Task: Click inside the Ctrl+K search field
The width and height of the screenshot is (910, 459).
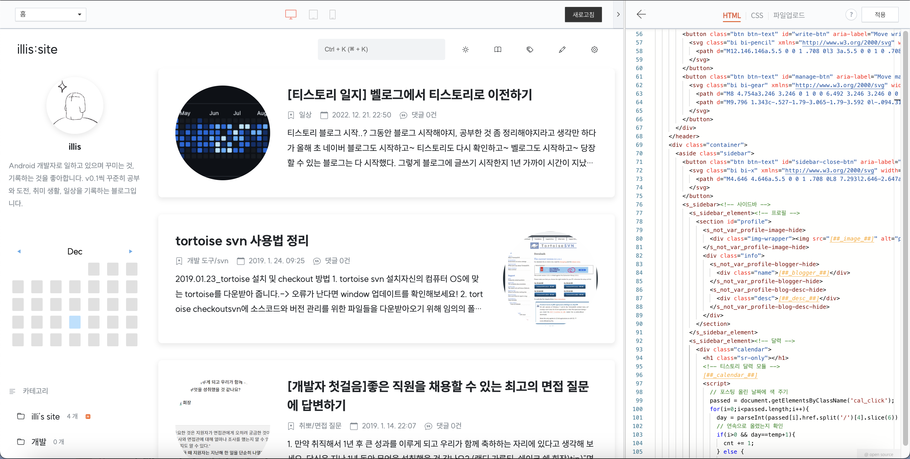Action: click(x=381, y=49)
